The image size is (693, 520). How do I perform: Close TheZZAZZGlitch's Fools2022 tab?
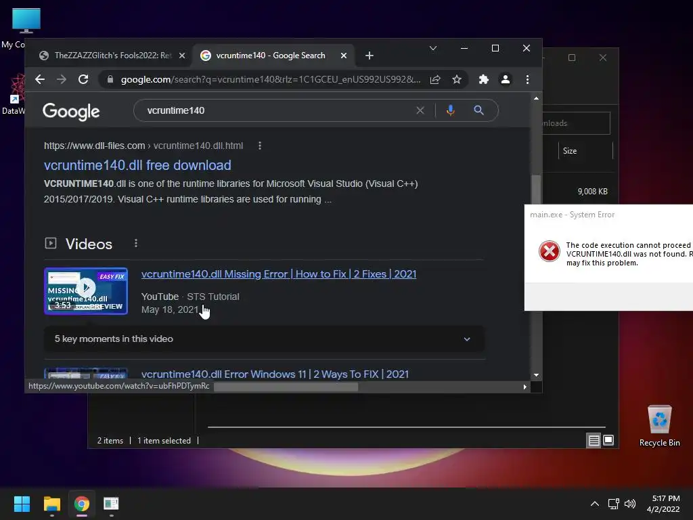pos(181,56)
